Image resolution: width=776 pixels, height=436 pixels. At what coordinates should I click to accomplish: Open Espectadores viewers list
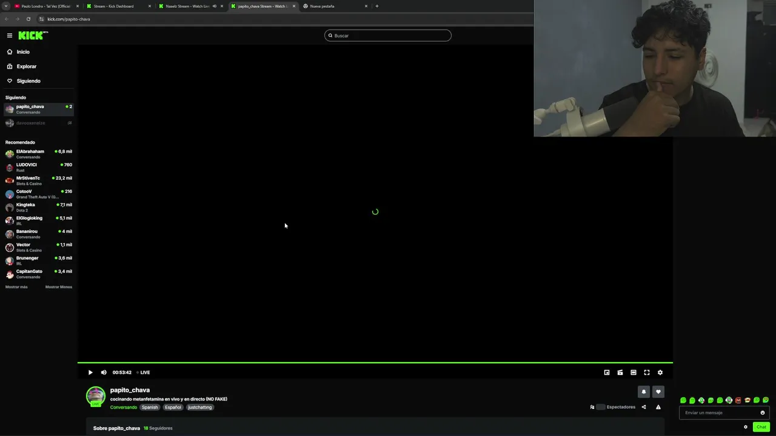(613, 407)
